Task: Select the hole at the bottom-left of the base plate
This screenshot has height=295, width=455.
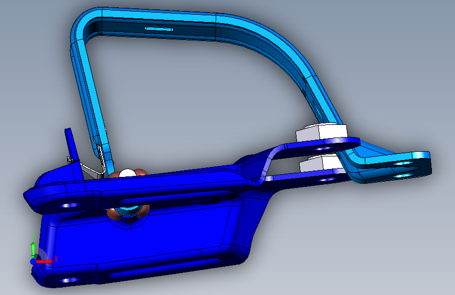Action: 69,280
